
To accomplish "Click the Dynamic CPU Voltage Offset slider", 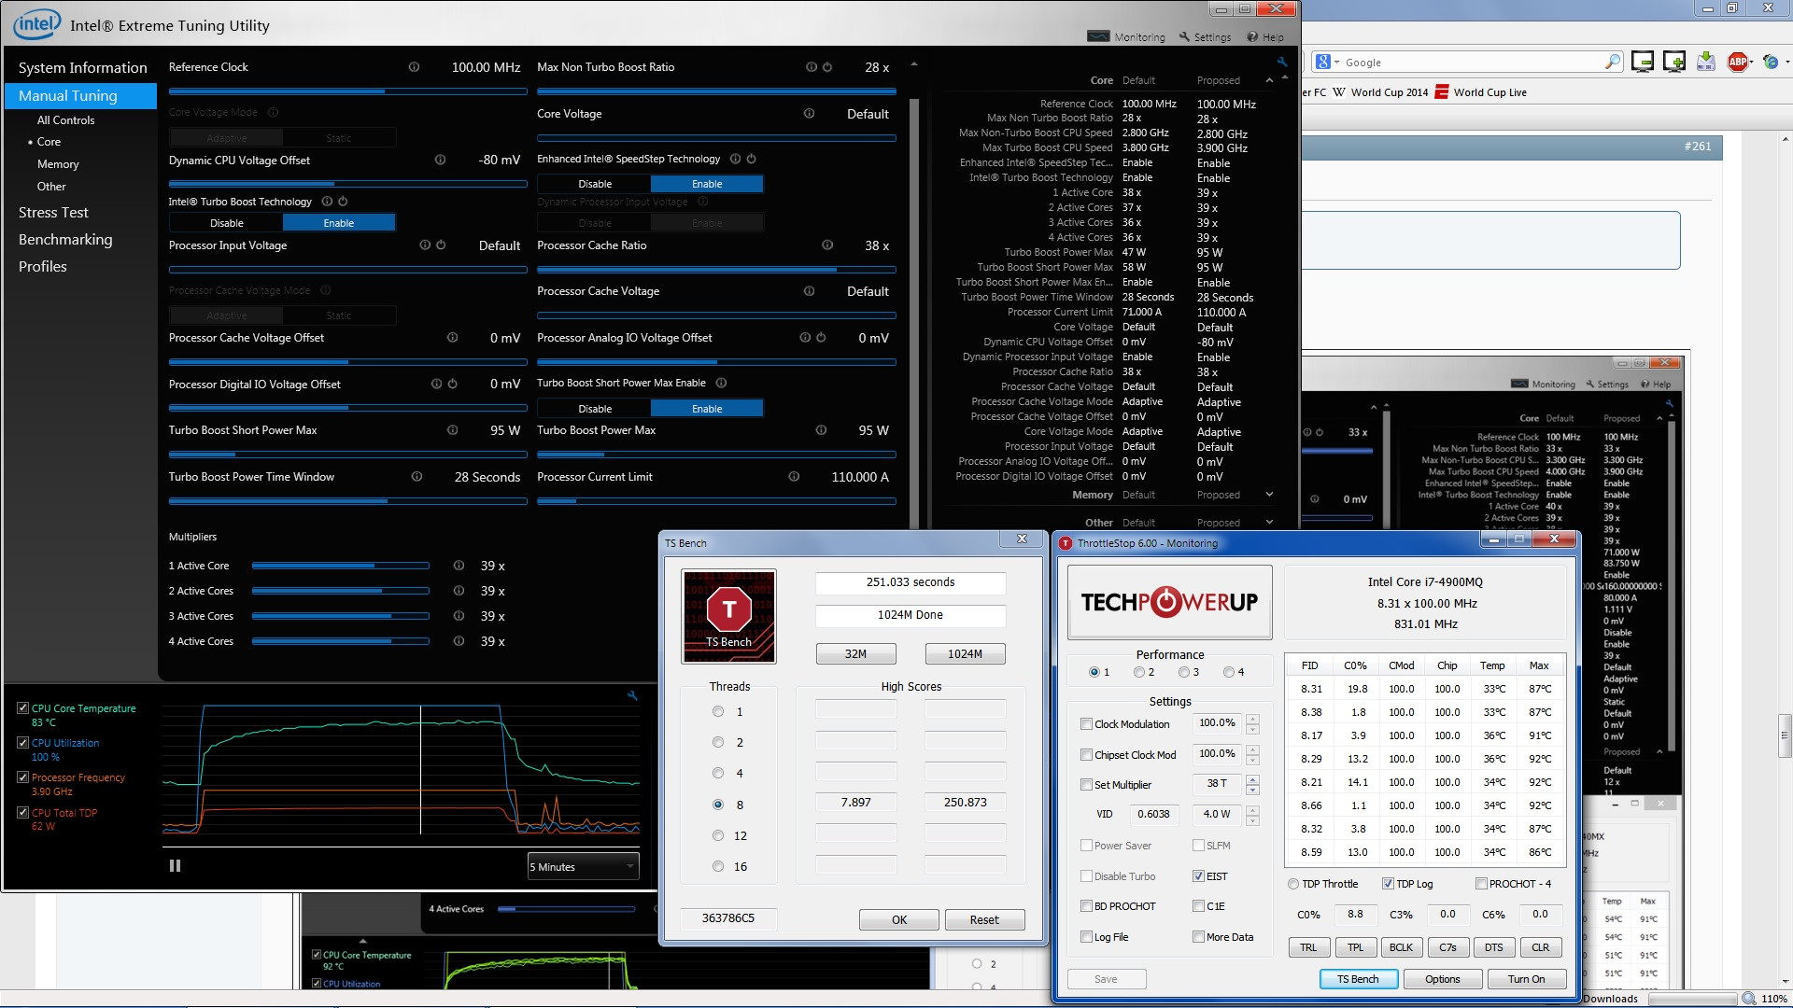I will click(x=347, y=184).
